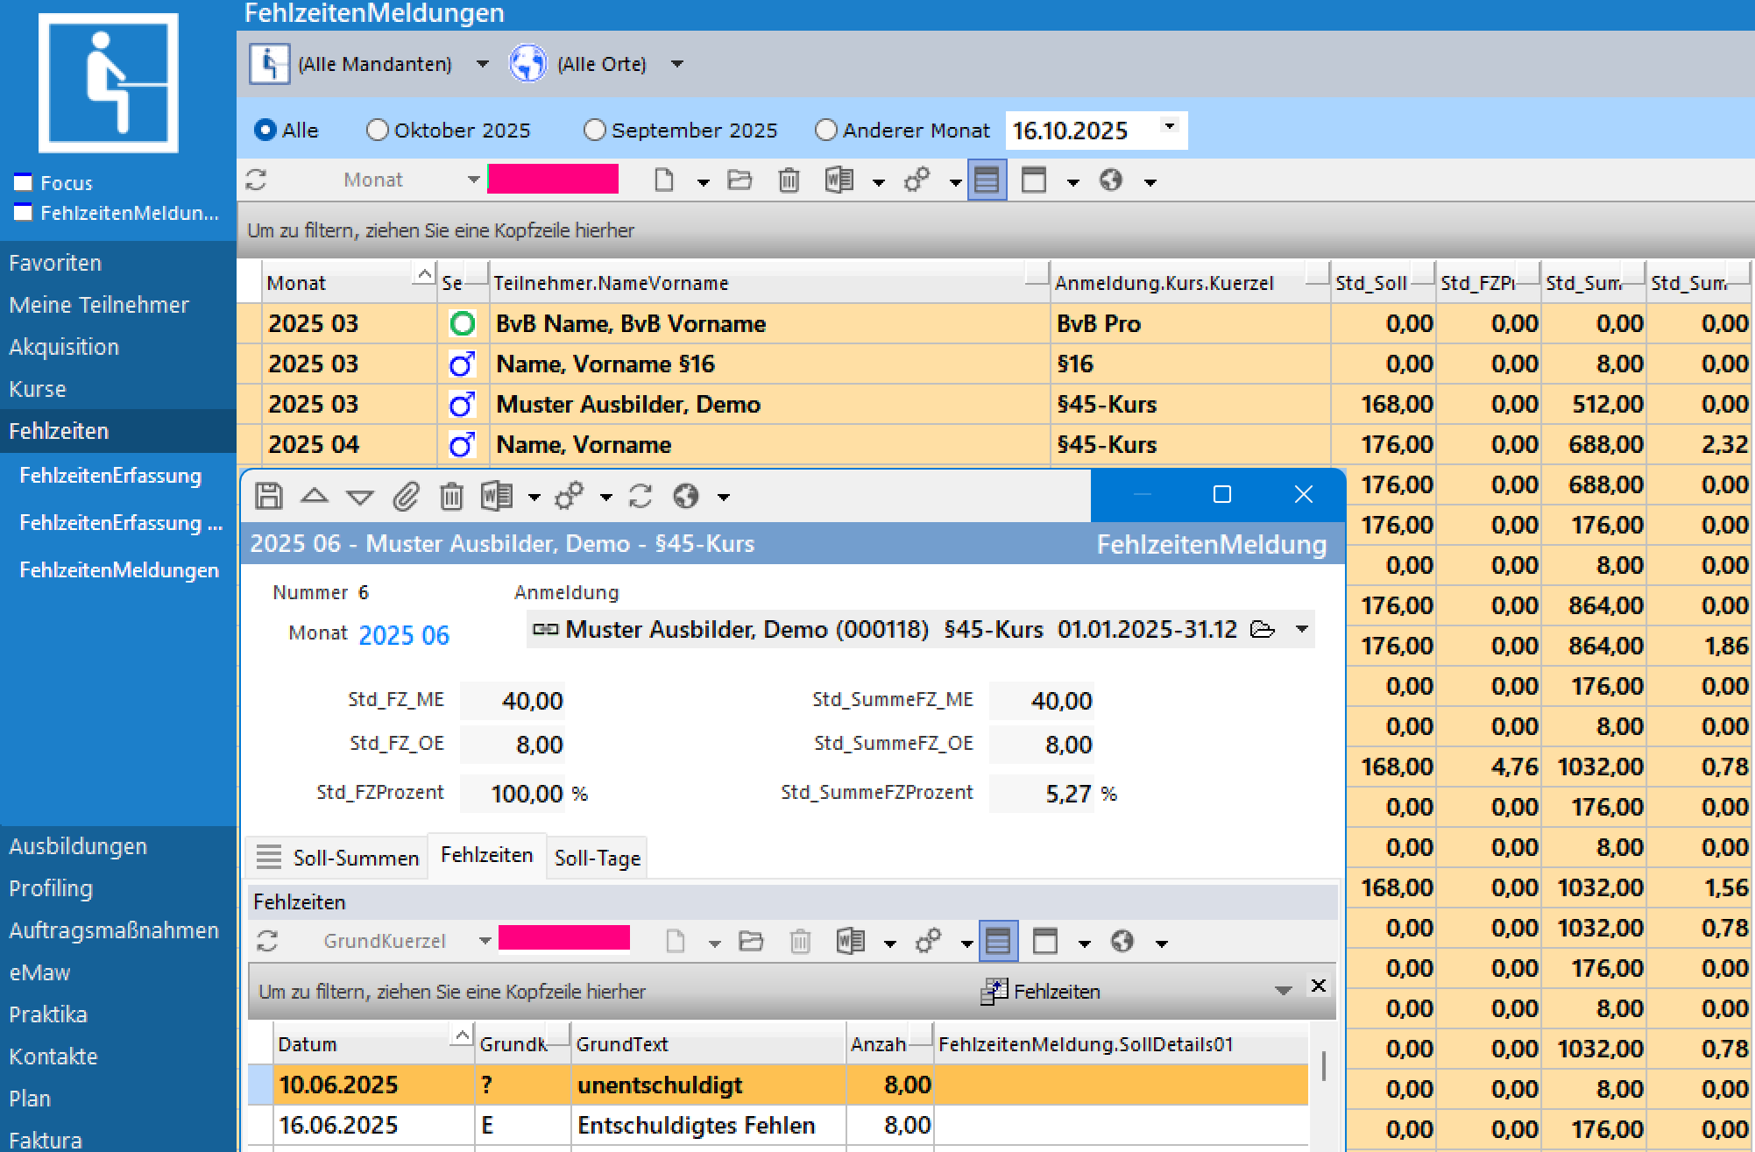Click the save icon in FehlzeitenMeldung dialog
The image size is (1755, 1152).
269,496
